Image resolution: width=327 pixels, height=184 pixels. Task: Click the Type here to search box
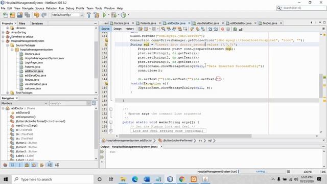pos(52,179)
